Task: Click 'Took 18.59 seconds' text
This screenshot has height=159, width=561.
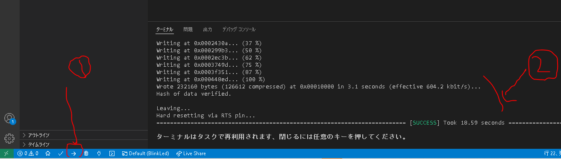Action: (x=474, y=123)
